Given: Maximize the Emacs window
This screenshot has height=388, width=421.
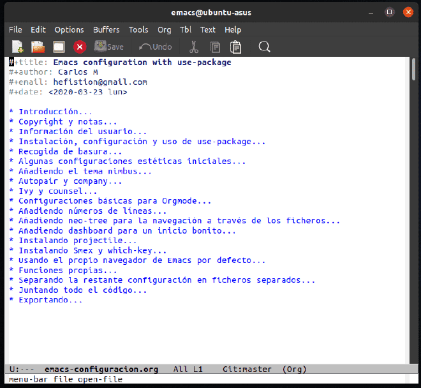Looking at the screenshot, I should [389, 12].
